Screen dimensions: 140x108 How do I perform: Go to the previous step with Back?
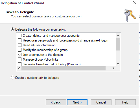[x=56, y=102]
